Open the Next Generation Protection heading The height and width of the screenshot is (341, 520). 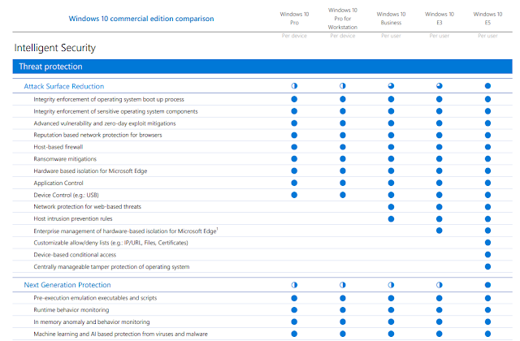coord(67,285)
